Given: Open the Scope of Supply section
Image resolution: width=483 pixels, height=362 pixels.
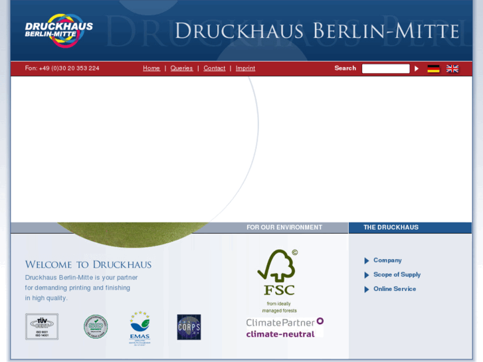Looking at the screenshot, I should click(x=397, y=274).
